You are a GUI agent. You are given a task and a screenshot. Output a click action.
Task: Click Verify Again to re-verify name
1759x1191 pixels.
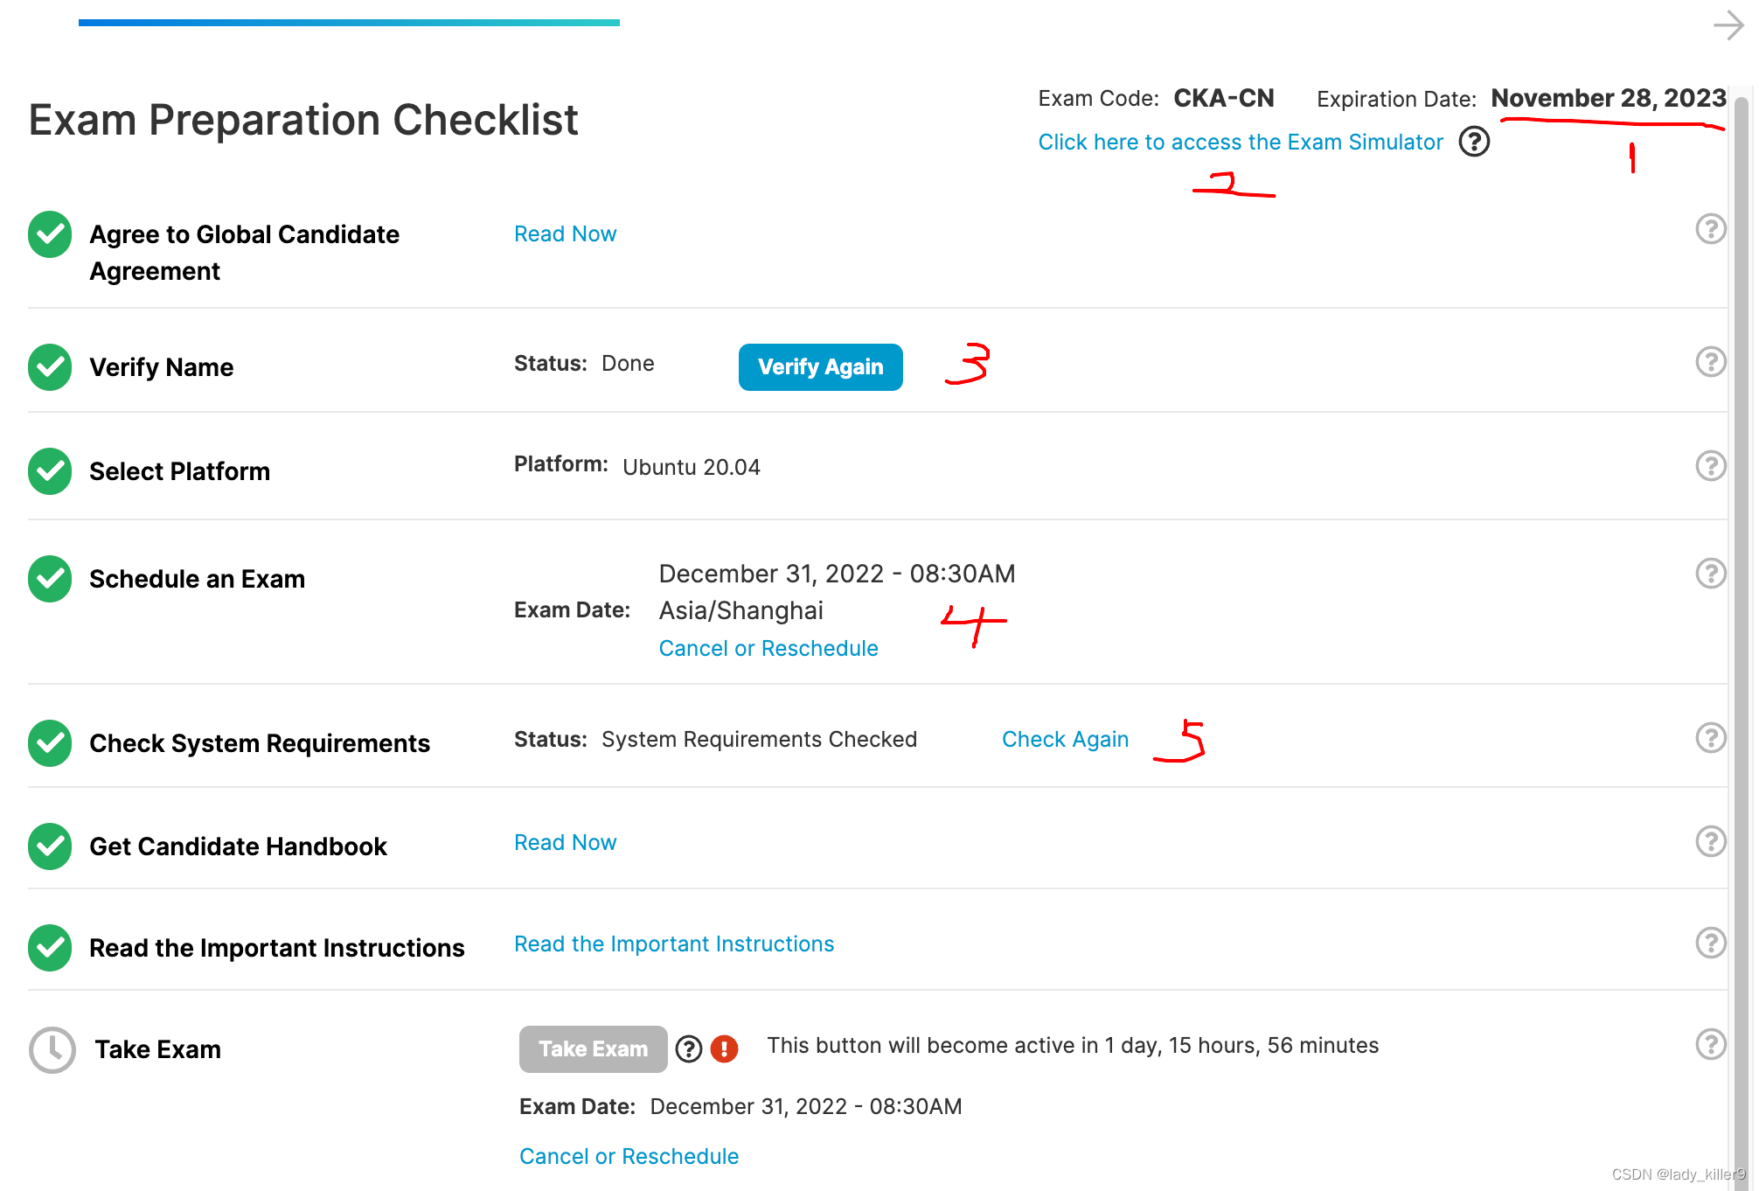[821, 367]
